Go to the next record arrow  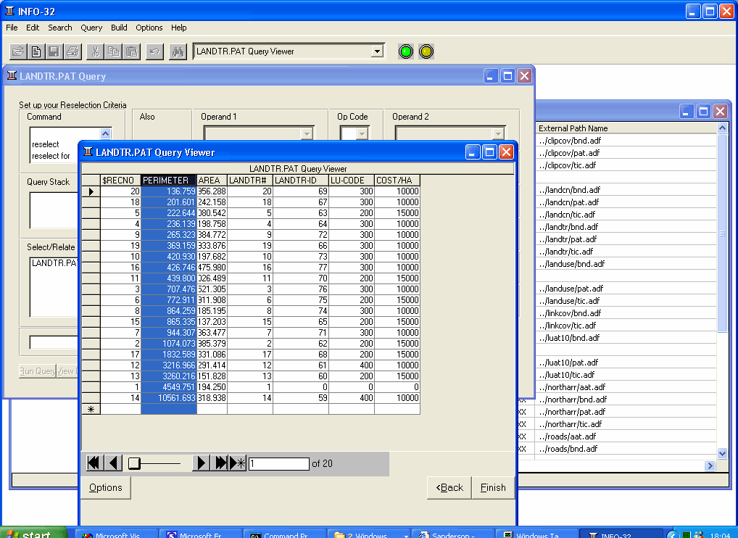click(202, 463)
